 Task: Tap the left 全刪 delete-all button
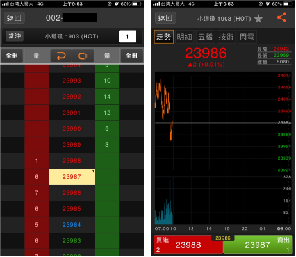click(12, 56)
